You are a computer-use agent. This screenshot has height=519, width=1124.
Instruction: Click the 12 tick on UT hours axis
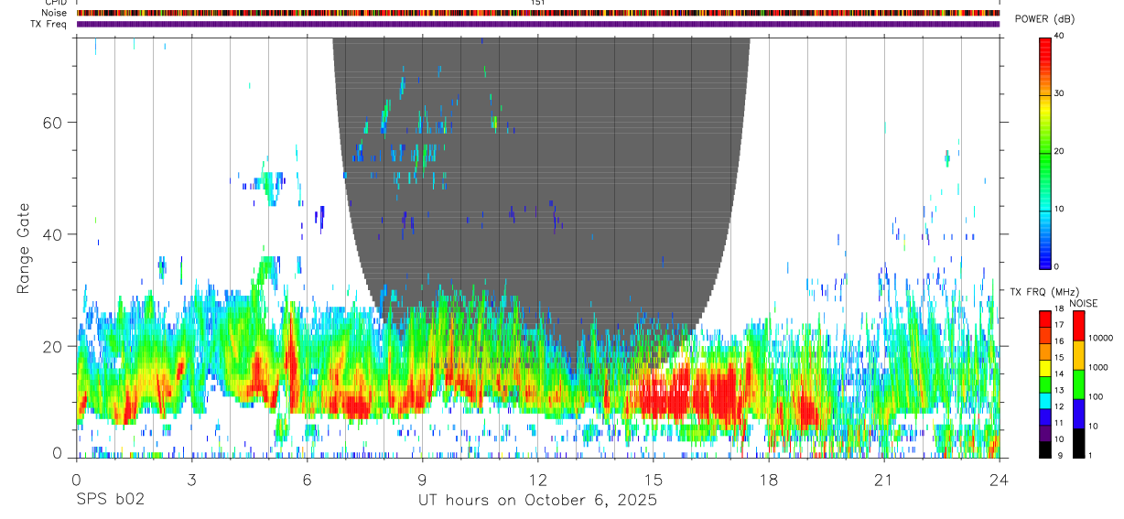coord(537,480)
